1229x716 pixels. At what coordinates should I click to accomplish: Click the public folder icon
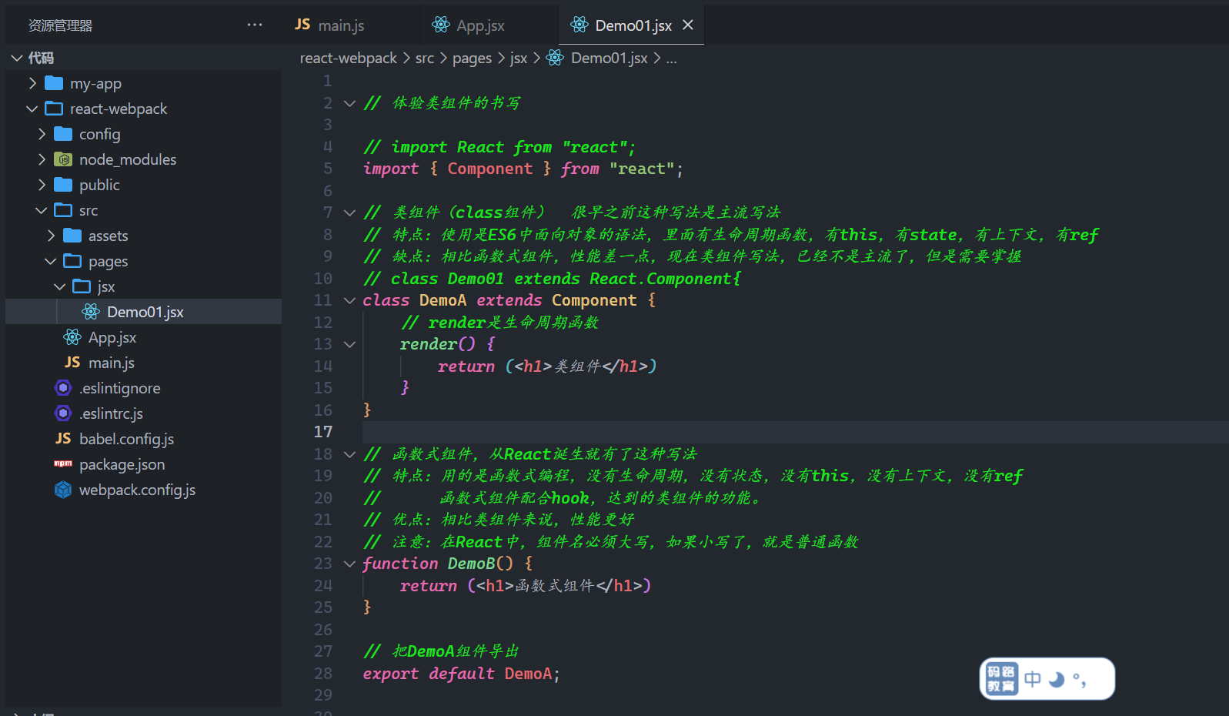click(63, 185)
